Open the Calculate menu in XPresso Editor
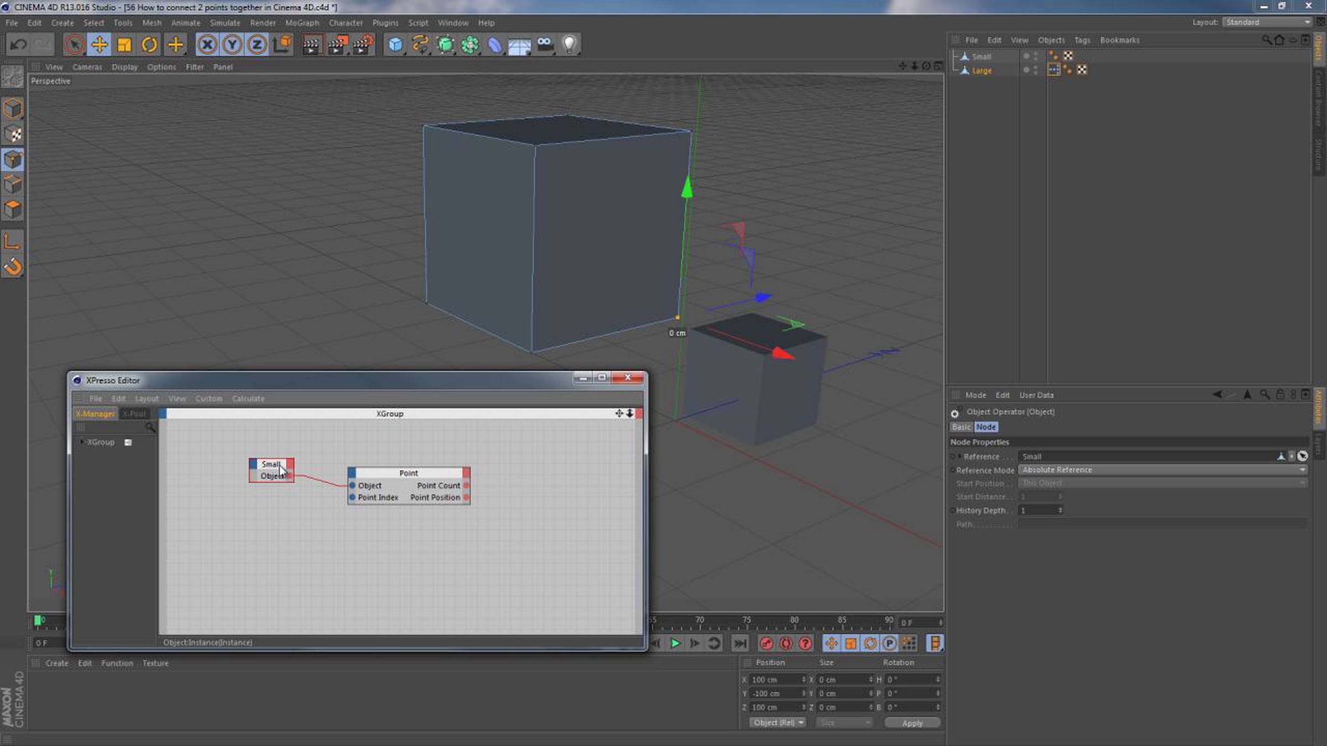 [x=248, y=398]
